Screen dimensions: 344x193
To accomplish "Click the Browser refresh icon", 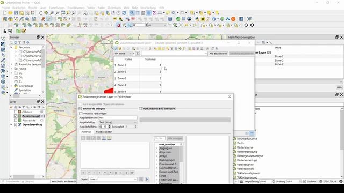I will point(16,42).
